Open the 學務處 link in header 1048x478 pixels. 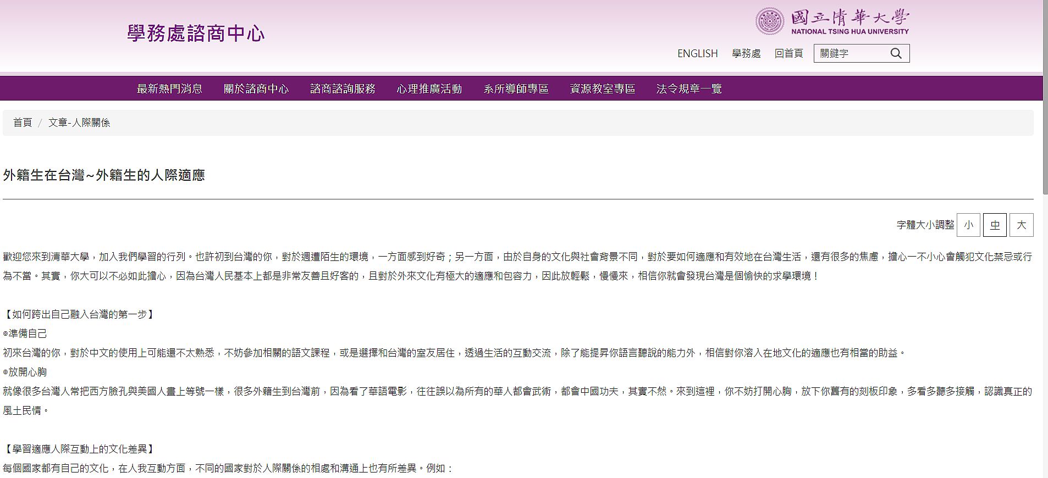[746, 53]
